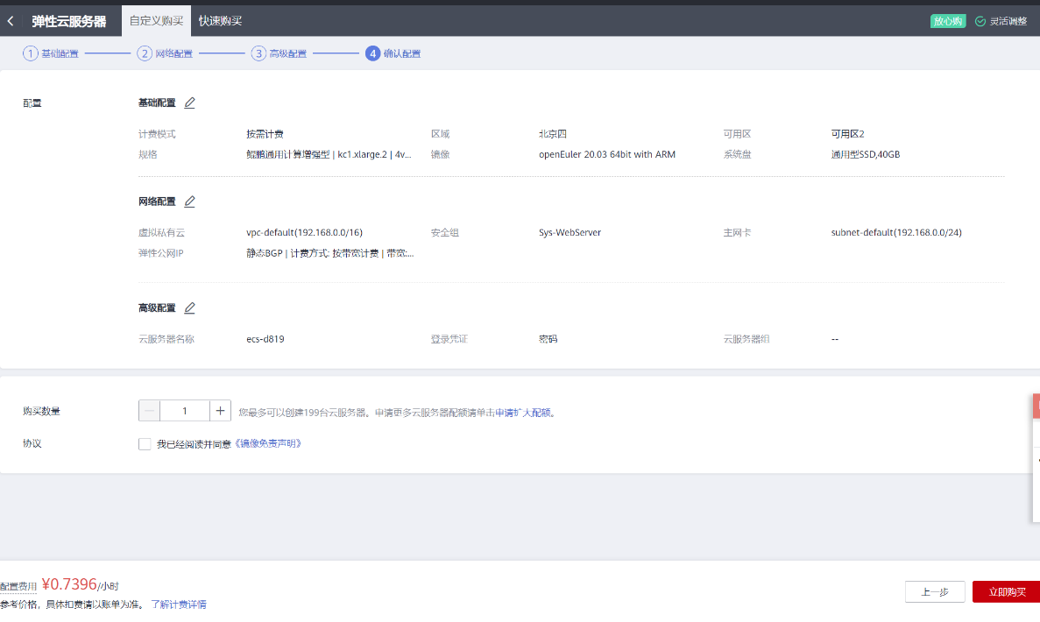Click the purchase quantity input field

pyautogui.click(x=184, y=411)
